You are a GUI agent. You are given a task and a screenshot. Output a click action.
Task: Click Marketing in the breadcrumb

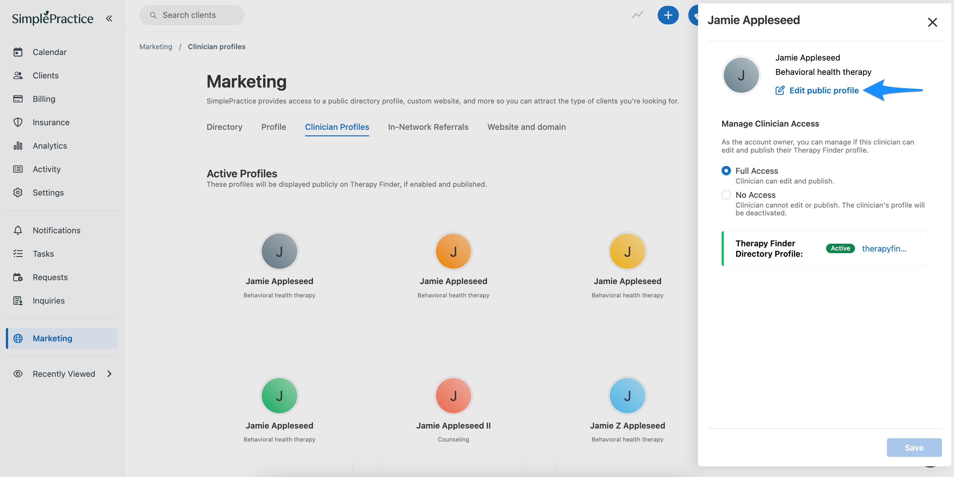pos(156,47)
